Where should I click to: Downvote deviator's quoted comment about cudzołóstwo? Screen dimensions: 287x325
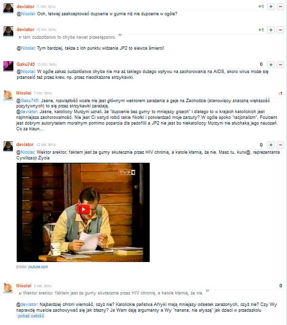click(280, 30)
